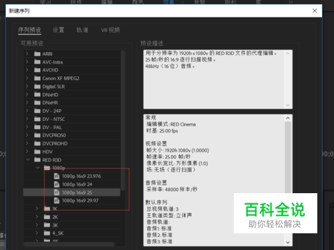Click the 1080p 16x9 29.97 preset file icon
Screen dimensions: 334x250
(57, 201)
